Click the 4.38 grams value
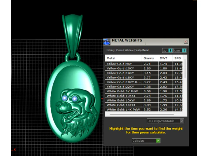This screenshot has width=208, height=156. click(147, 87)
